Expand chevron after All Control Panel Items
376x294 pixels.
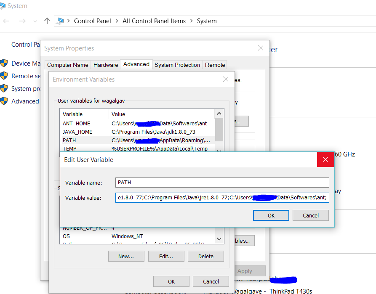191,21
